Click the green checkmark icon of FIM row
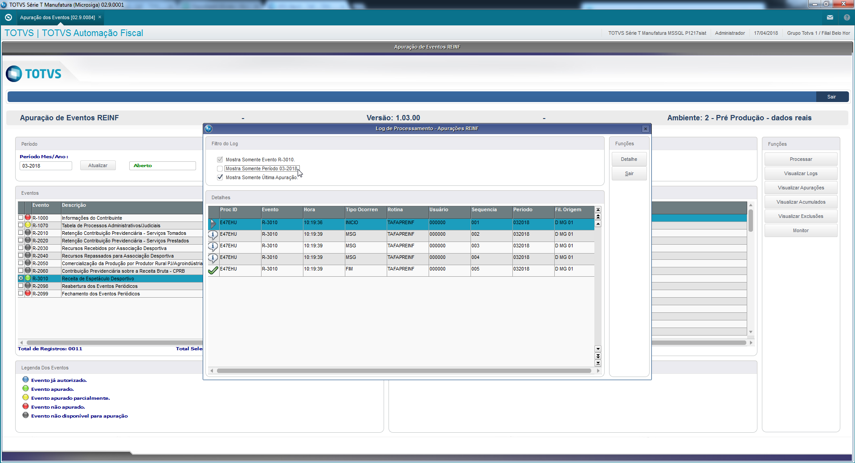Screen dimensions: 855x463 pyautogui.click(x=213, y=270)
